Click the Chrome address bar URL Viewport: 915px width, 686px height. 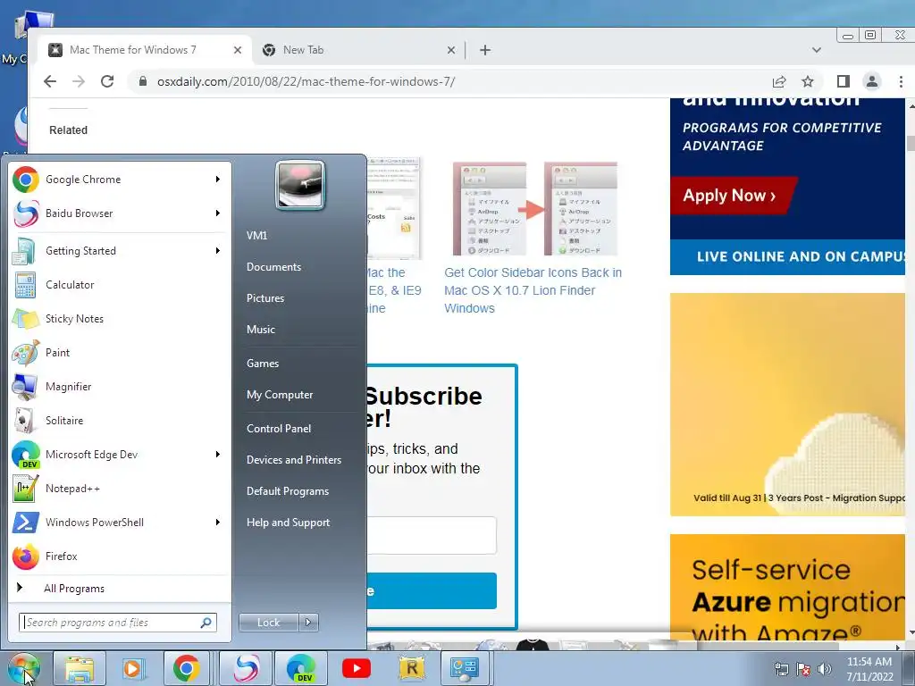coord(306,81)
